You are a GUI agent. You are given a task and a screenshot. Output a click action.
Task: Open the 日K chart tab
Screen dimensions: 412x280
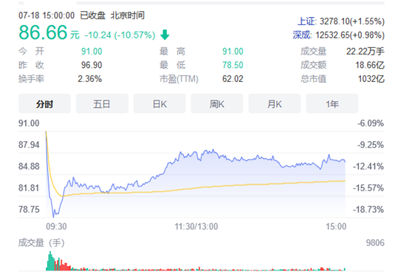pos(159,104)
